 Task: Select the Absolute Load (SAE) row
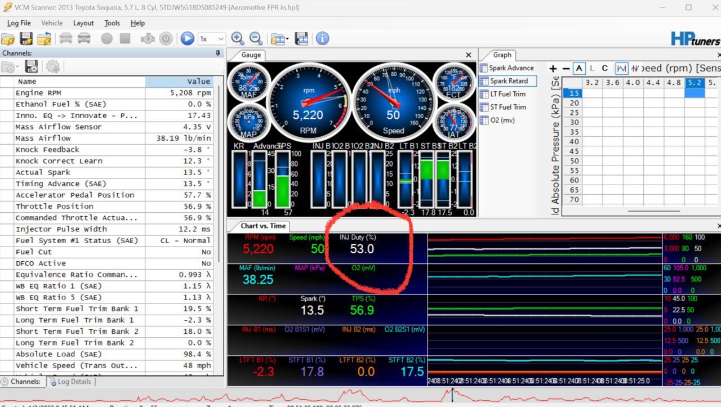coord(107,354)
